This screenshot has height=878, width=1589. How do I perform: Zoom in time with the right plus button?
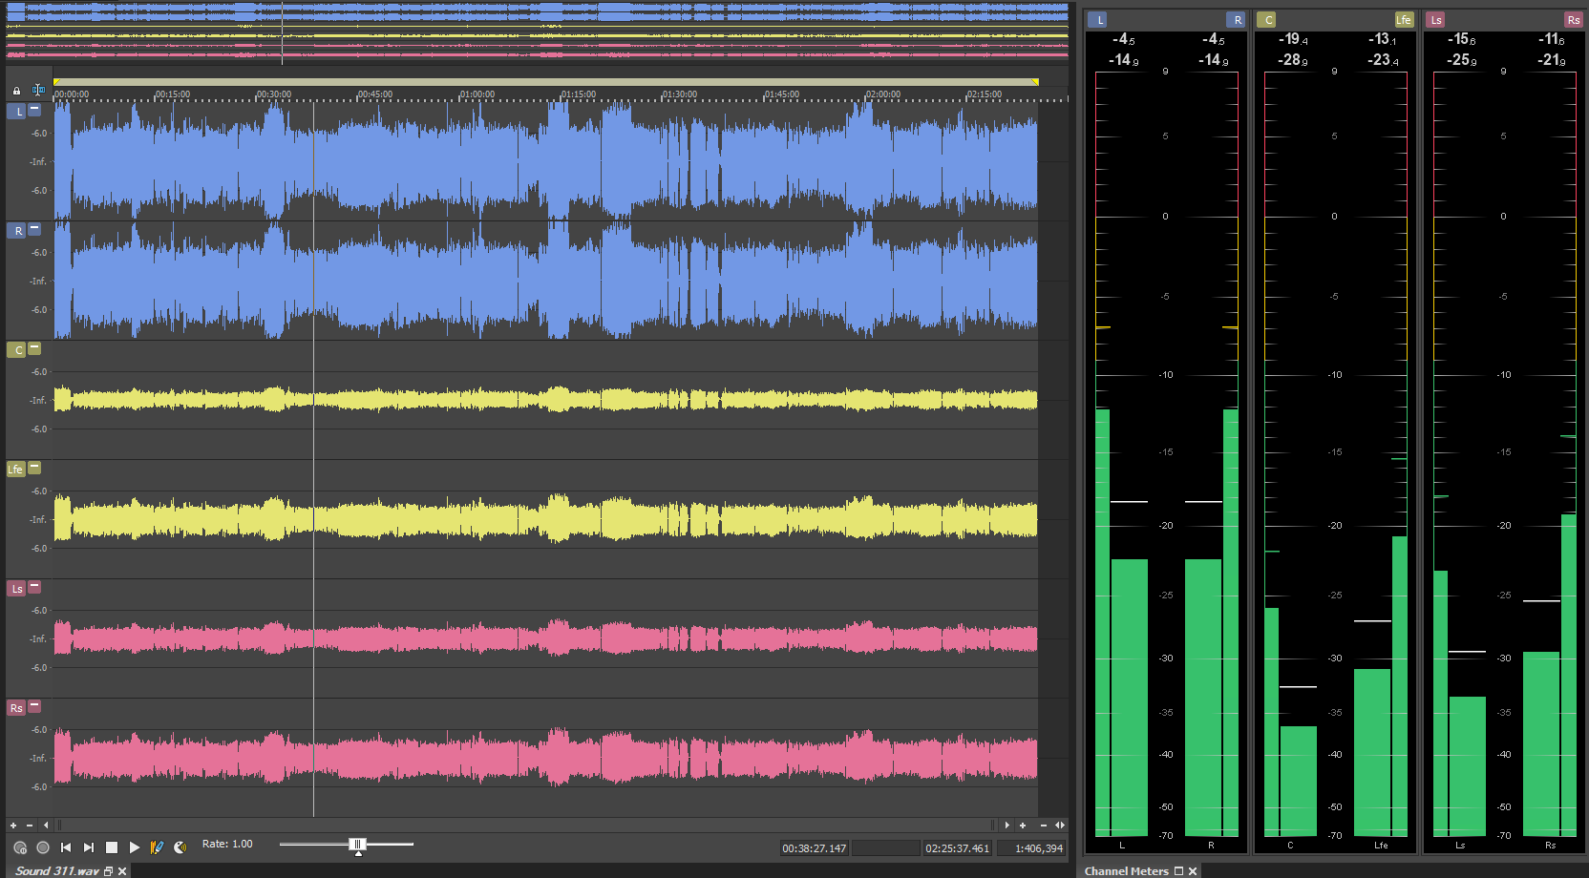tap(1023, 826)
